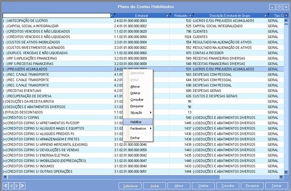This screenshot has width=291, height=191.
Task: Click the search input field above the list
Action: coord(56,16)
